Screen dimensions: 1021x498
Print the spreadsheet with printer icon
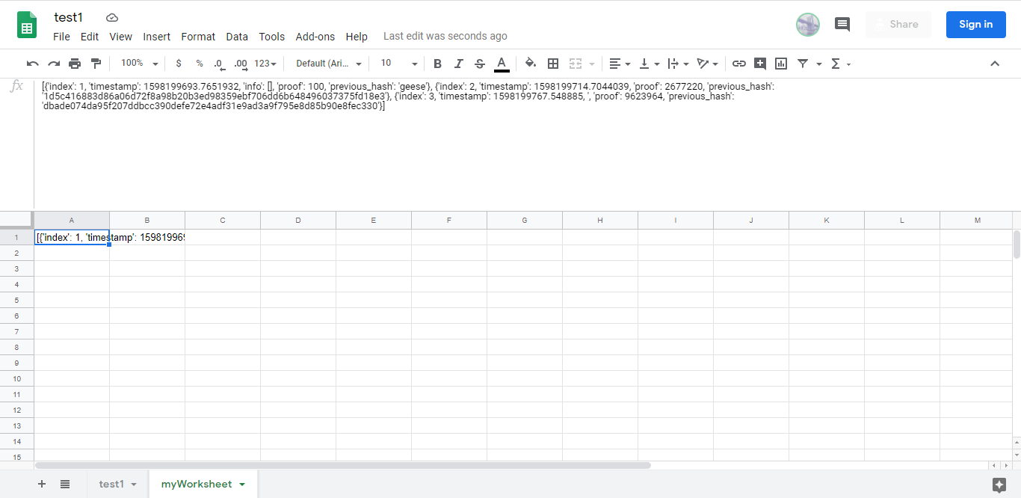(x=75, y=64)
